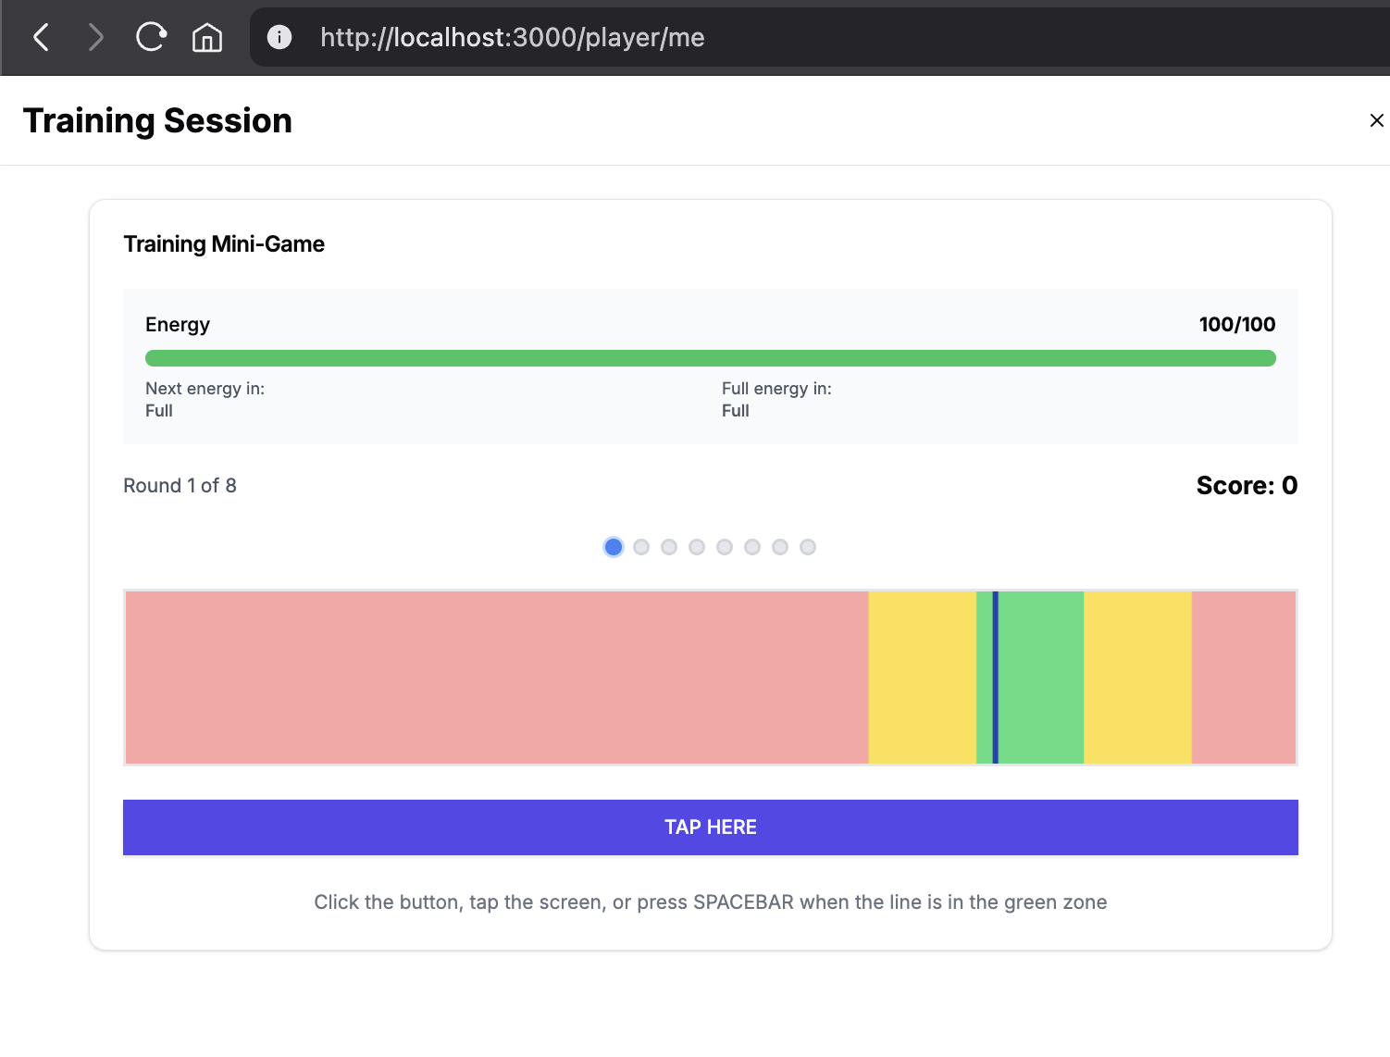Reload the current page

coord(151,38)
